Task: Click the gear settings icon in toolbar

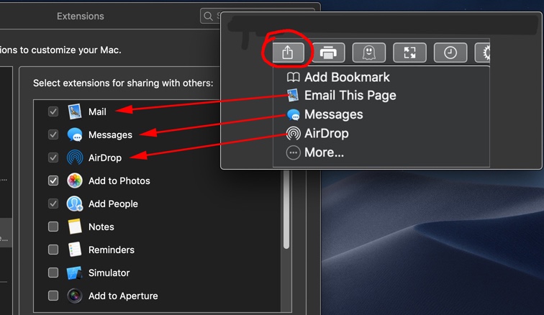Action: coord(483,52)
